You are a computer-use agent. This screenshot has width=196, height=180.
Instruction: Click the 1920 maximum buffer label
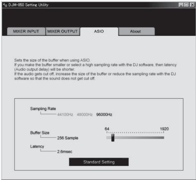(164, 129)
